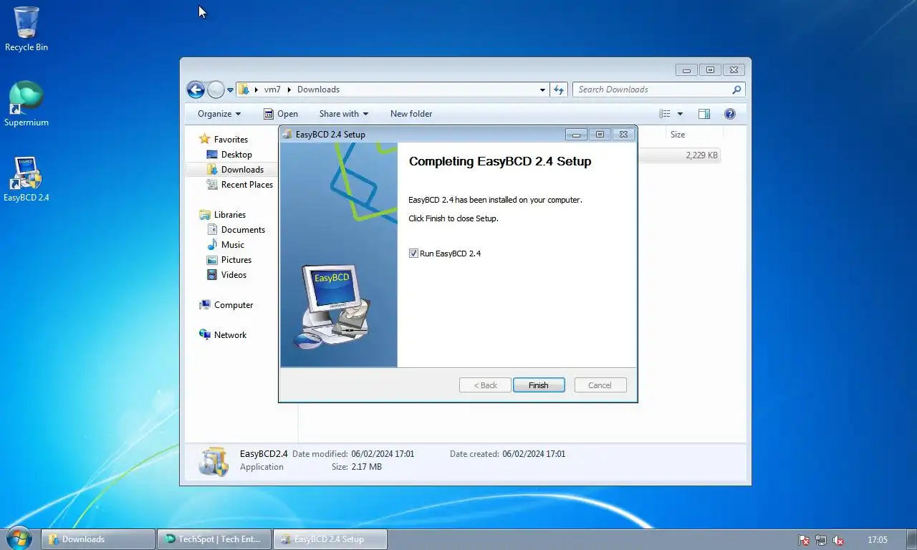Click the EasyBCD Setup title bar icon
The image size is (917, 550).
click(288, 135)
